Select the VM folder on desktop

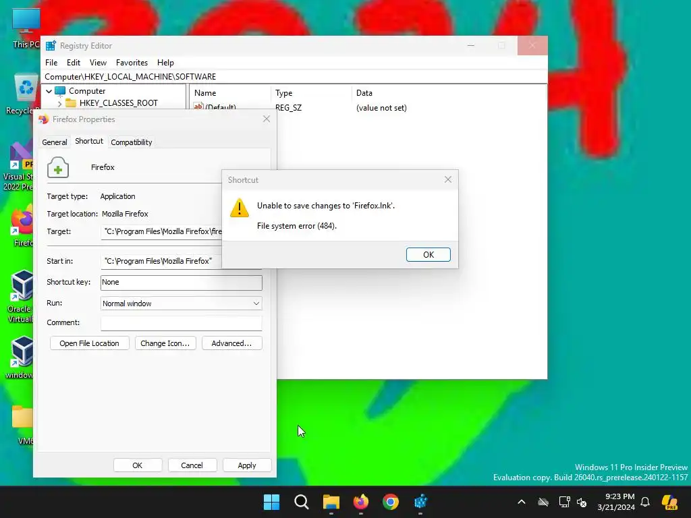pyautogui.click(x=23, y=424)
